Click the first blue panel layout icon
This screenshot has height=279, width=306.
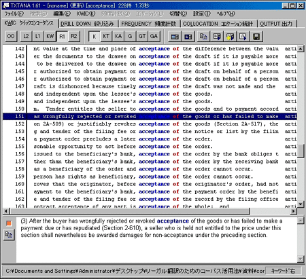pyautogui.click(x=175, y=37)
